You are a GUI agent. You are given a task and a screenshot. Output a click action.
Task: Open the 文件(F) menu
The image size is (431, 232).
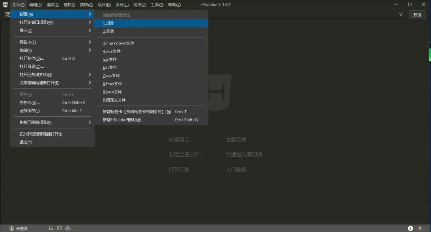18,5
